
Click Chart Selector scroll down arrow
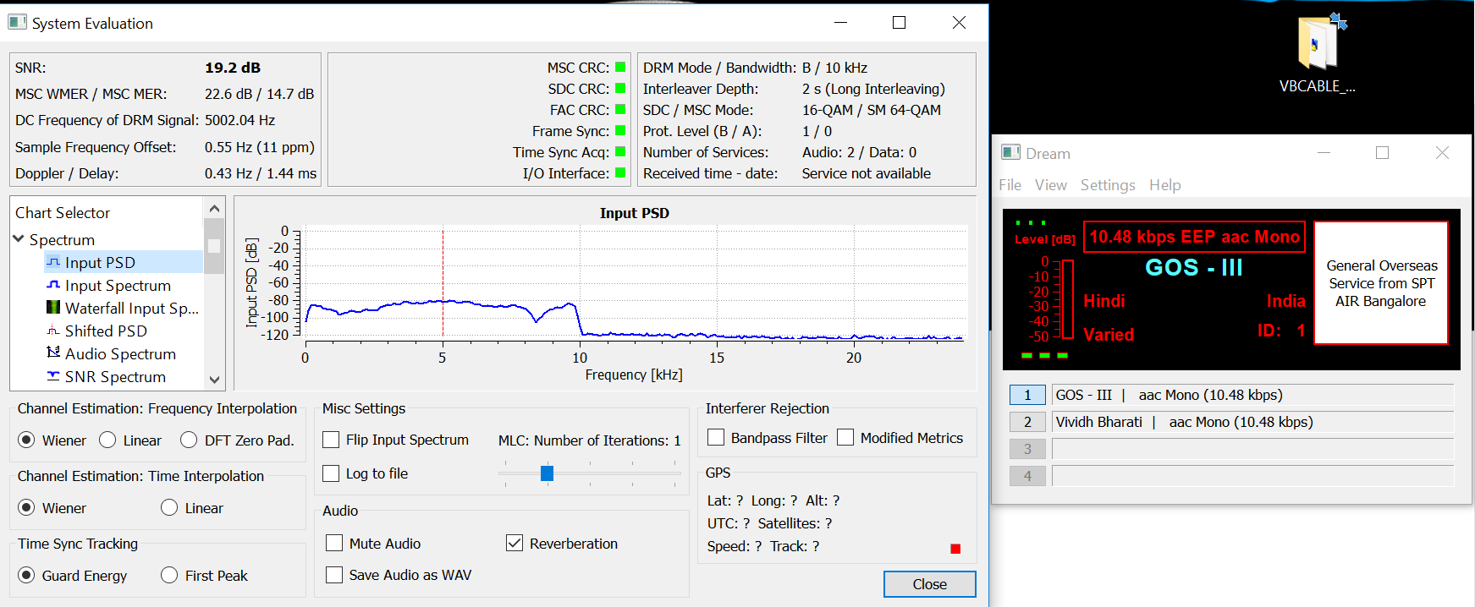point(214,380)
